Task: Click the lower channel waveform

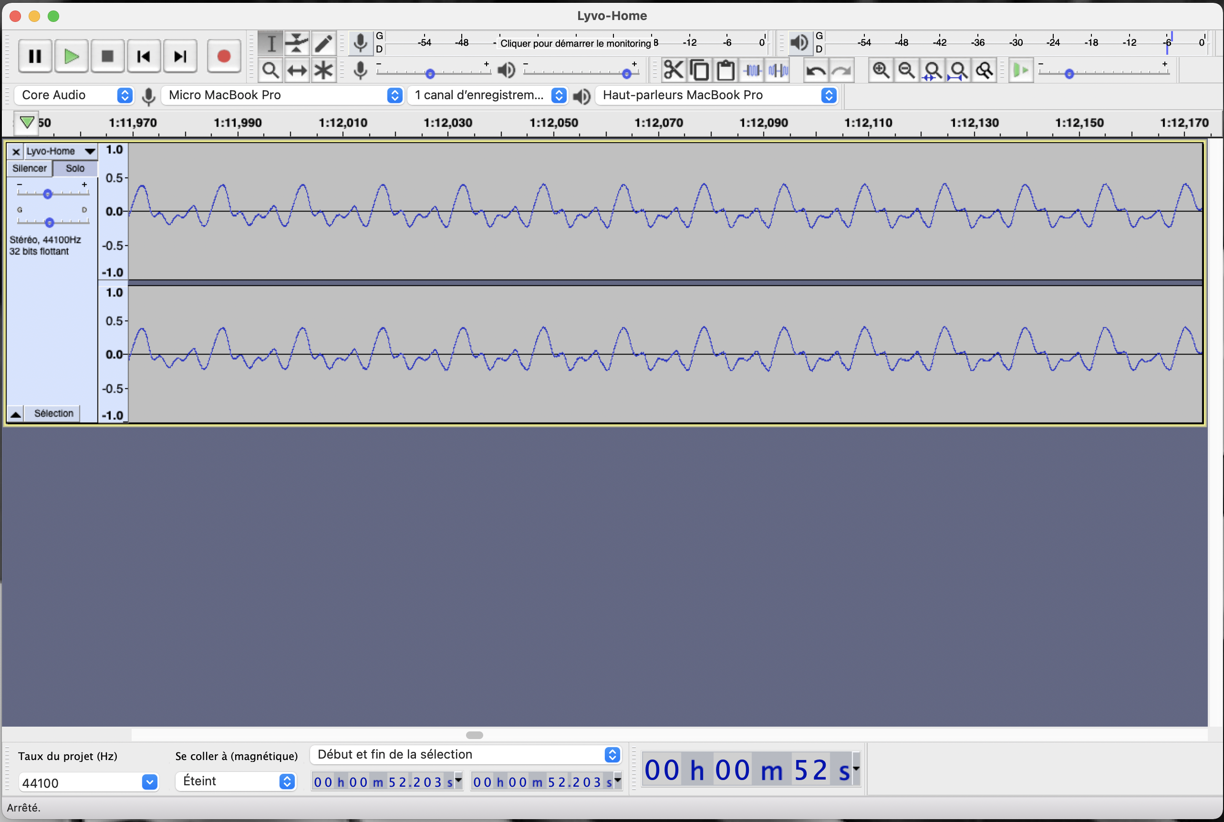Action: click(665, 354)
